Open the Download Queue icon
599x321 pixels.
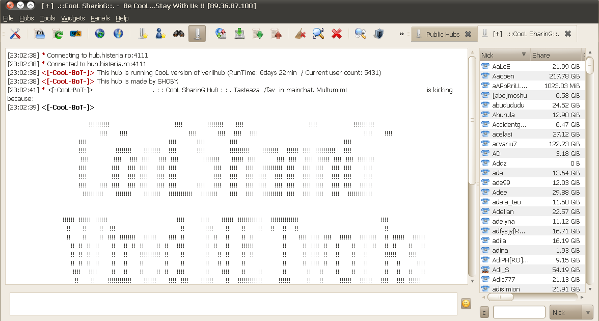coord(239,33)
